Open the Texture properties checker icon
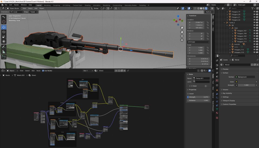259x148 pixels. pos(217,118)
